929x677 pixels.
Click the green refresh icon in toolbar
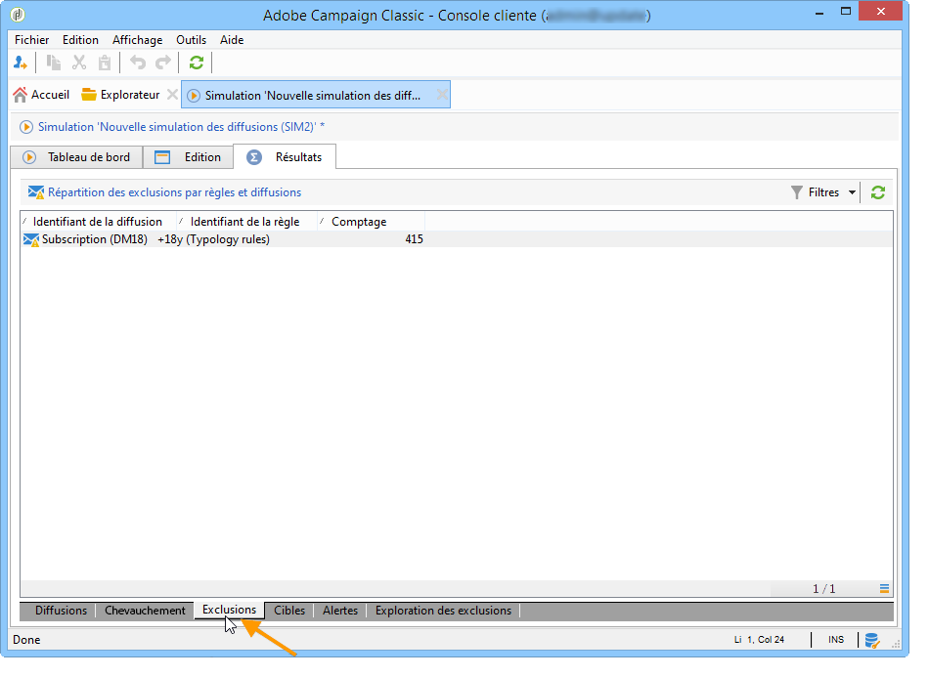click(x=197, y=63)
